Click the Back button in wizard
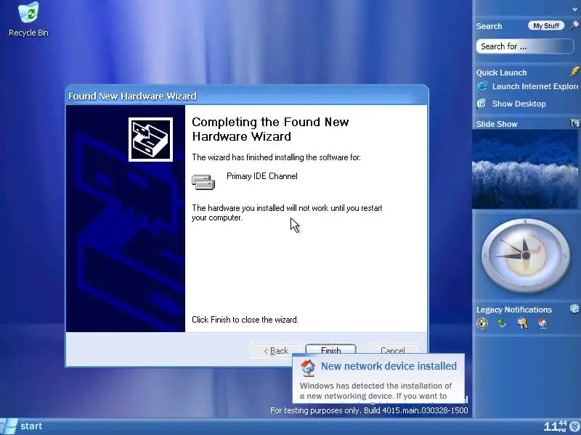 pos(276,350)
